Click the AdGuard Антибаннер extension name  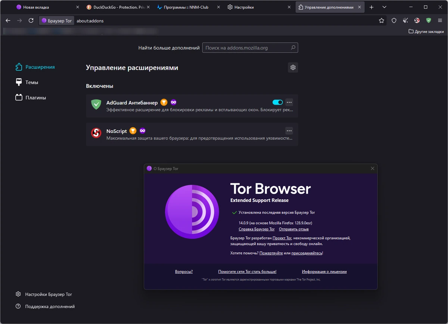(132, 103)
